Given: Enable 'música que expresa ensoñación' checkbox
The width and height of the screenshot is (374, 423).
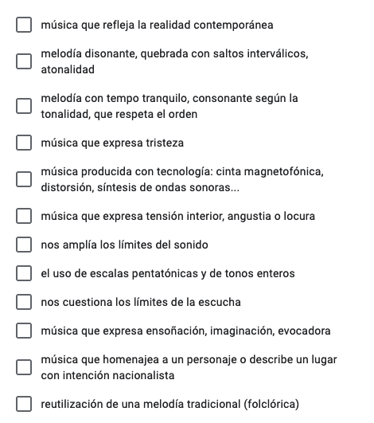Looking at the screenshot, I should coord(24,331).
